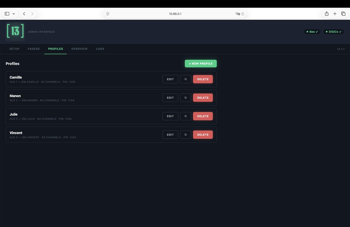
Task: Click the Vincent profile name
Action: (x=16, y=133)
